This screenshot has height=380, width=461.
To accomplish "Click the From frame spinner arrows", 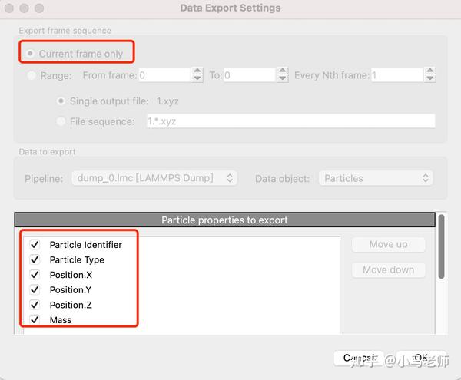I will pyautogui.click(x=198, y=75).
